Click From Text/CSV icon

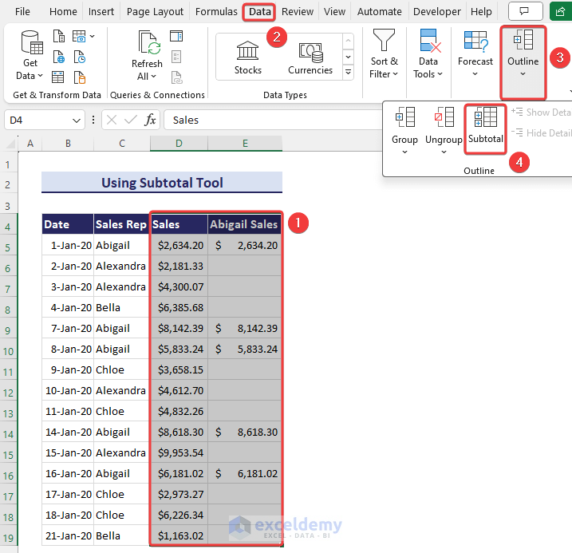click(x=59, y=37)
